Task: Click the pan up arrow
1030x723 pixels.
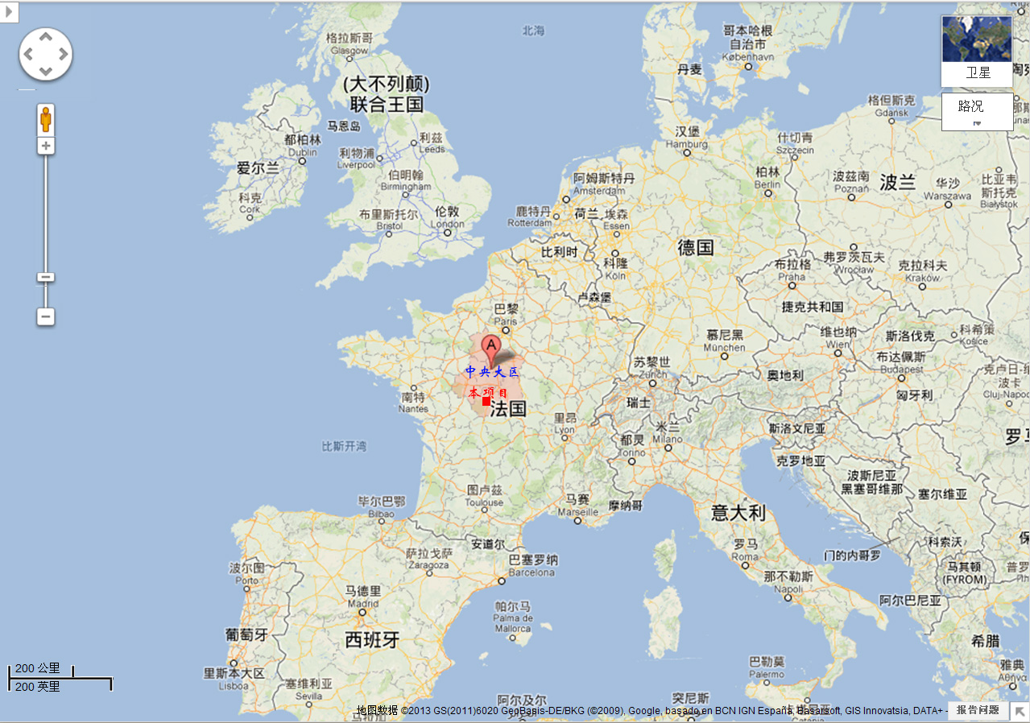Action: click(x=46, y=37)
